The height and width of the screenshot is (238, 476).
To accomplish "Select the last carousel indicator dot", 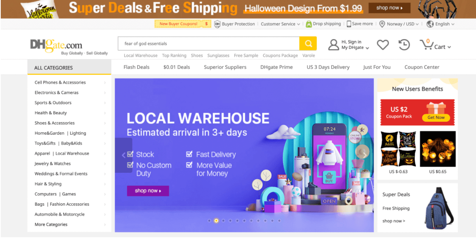I will [x=279, y=220].
